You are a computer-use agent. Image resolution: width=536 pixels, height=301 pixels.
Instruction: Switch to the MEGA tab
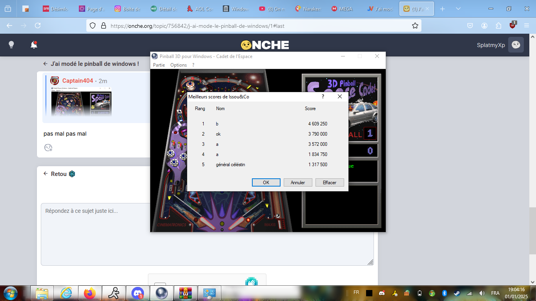click(x=344, y=9)
